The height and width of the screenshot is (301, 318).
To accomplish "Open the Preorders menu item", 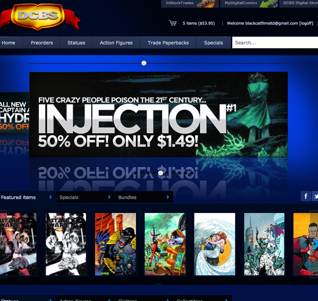I will (42, 43).
